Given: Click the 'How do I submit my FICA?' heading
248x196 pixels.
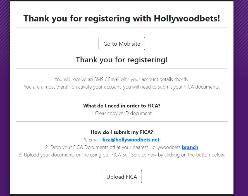Looking at the screenshot, I should [x=122, y=132].
